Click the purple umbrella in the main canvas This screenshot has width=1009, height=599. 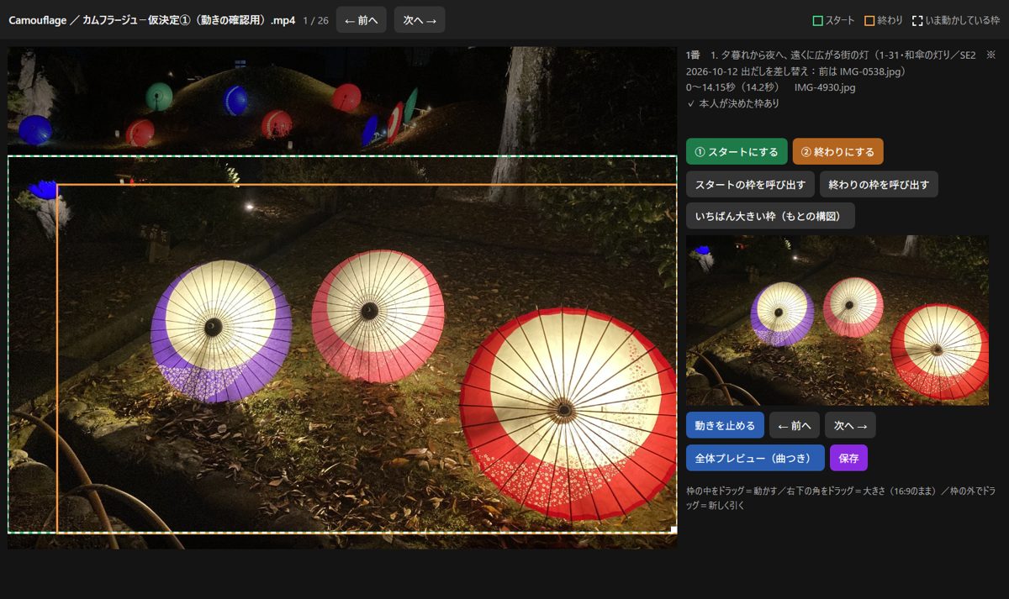(220, 330)
